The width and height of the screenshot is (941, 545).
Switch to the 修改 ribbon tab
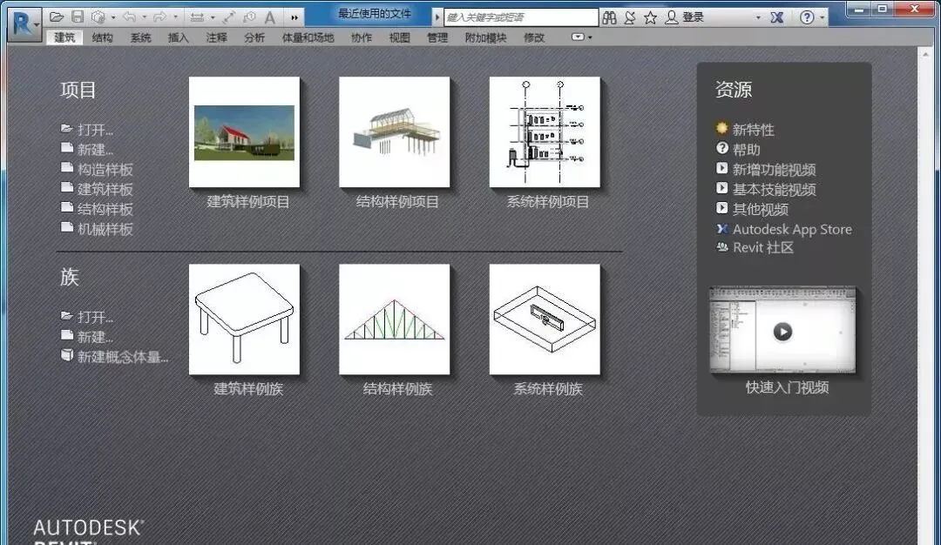pyautogui.click(x=534, y=37)
